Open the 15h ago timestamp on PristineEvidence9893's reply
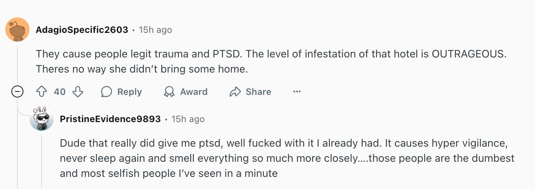 pos(188,119)
